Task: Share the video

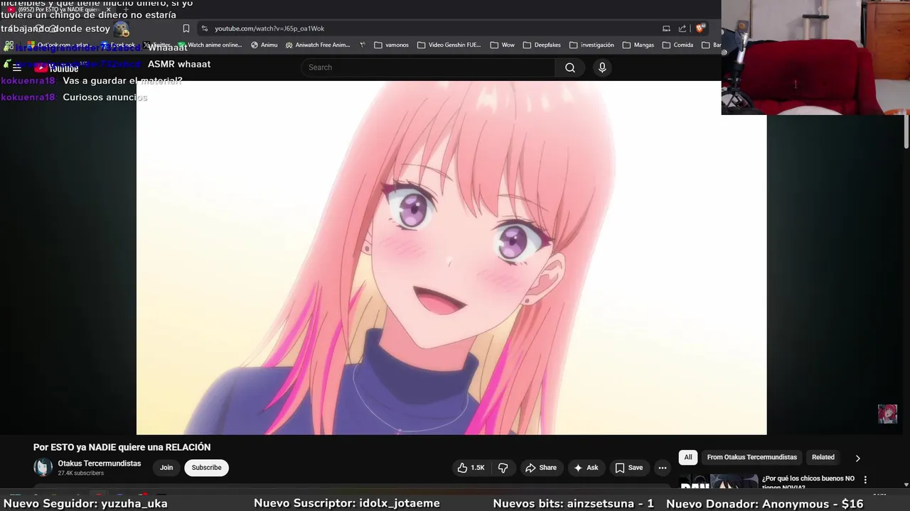Action: [541, 468]
